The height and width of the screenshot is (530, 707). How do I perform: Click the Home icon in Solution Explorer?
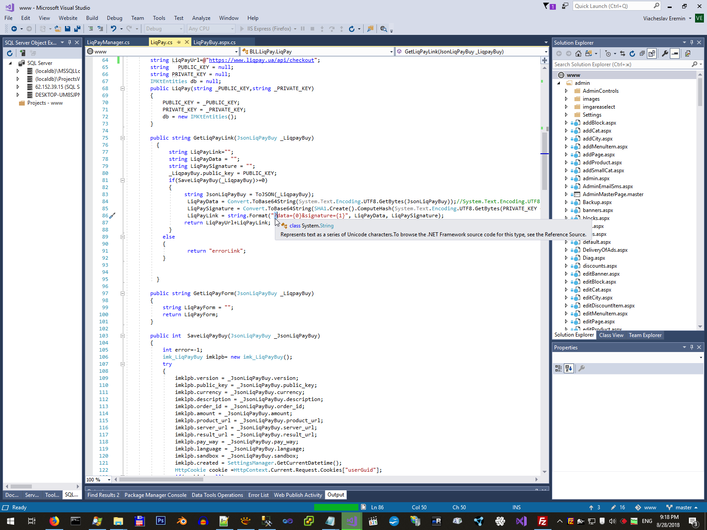pos(578,53)
